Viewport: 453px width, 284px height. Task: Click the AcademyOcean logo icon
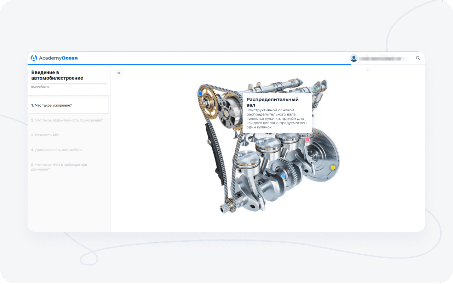coord(34,58)
